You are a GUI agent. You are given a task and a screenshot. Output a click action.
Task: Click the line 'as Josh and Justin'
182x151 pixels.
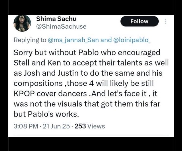click(88, 73)
